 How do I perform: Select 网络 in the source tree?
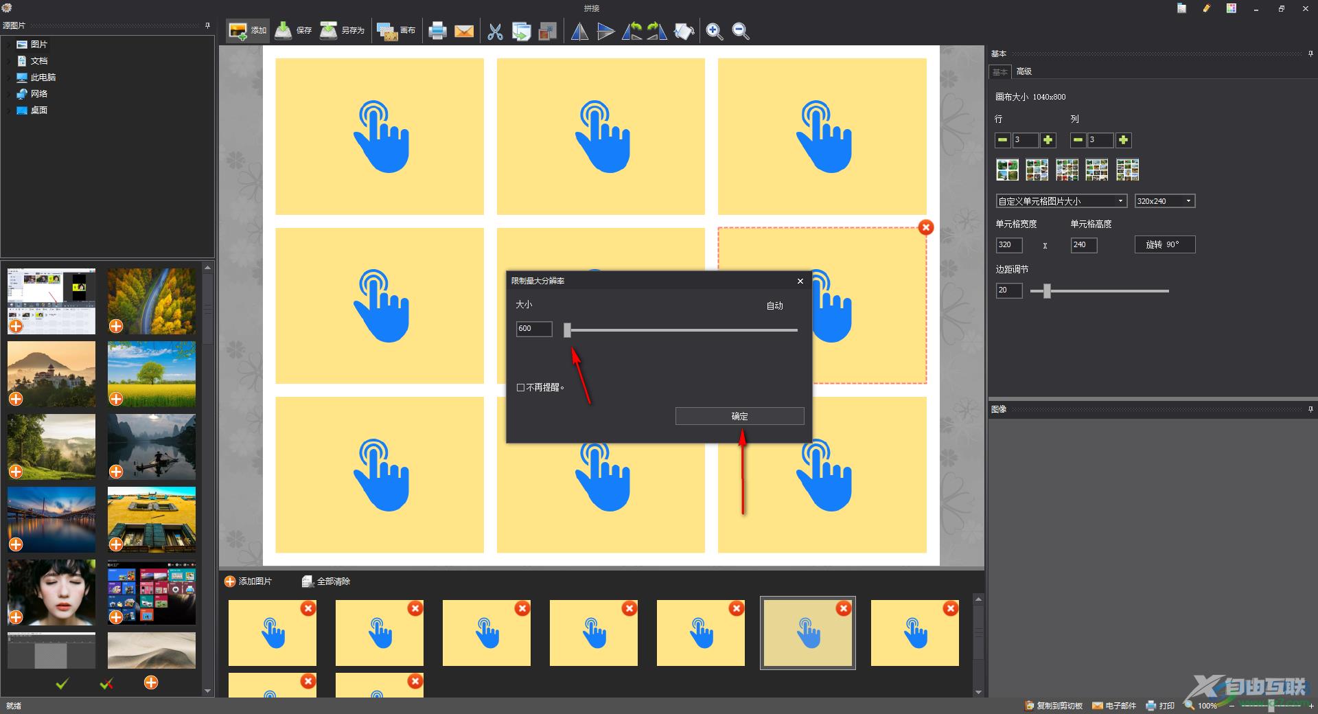32,93
